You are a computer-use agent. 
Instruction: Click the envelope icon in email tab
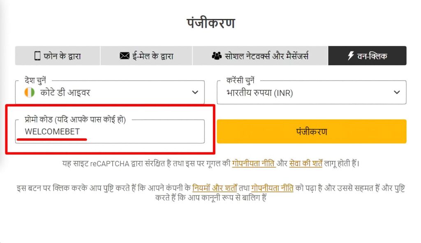125,56
